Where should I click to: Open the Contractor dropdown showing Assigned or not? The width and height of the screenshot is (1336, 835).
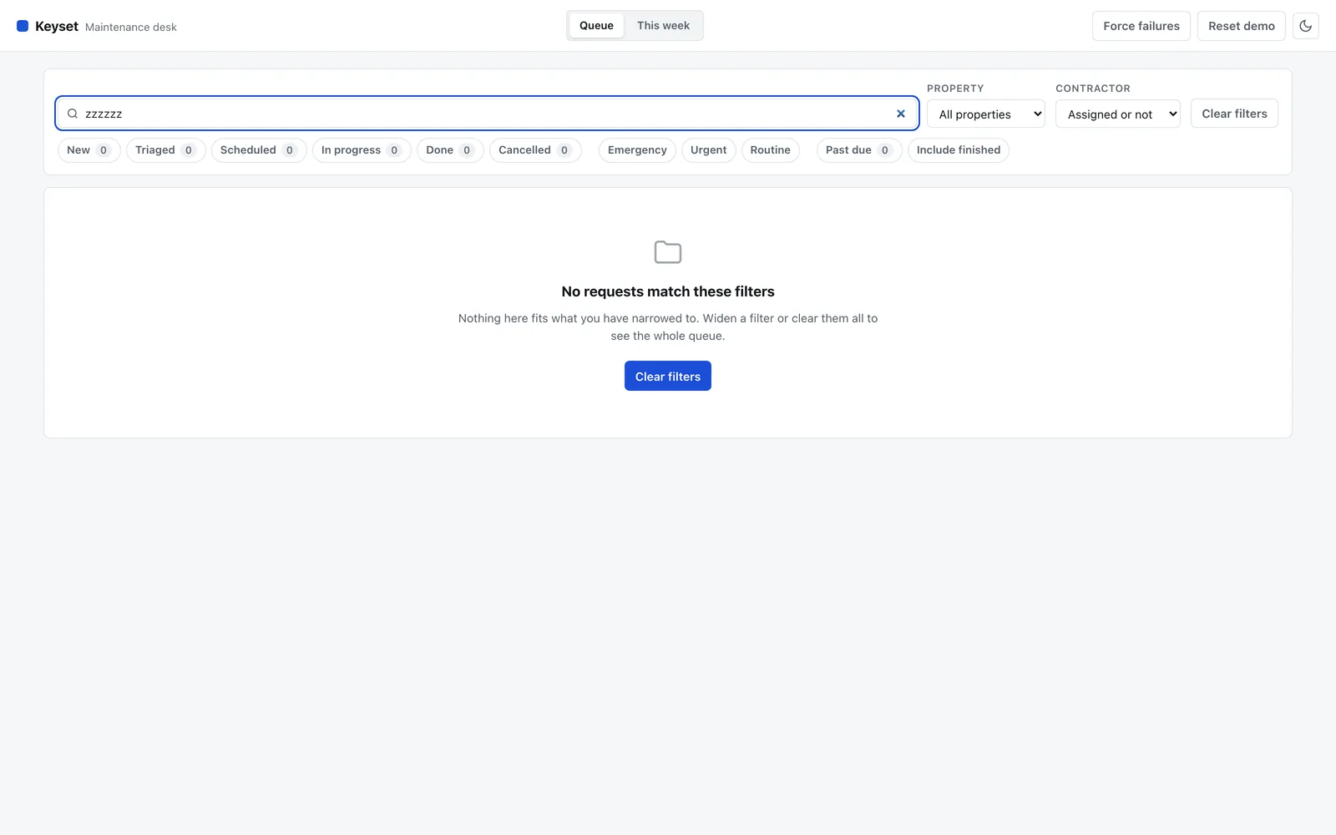point(1118,114)
